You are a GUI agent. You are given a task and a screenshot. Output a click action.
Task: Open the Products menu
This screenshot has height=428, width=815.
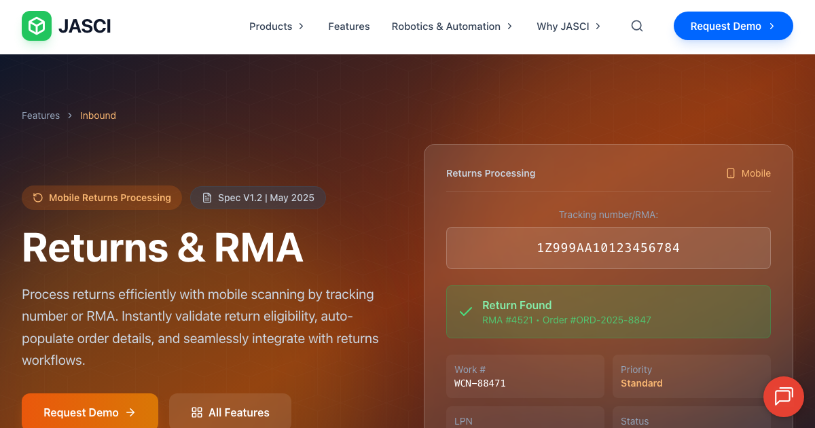point(276,26)
